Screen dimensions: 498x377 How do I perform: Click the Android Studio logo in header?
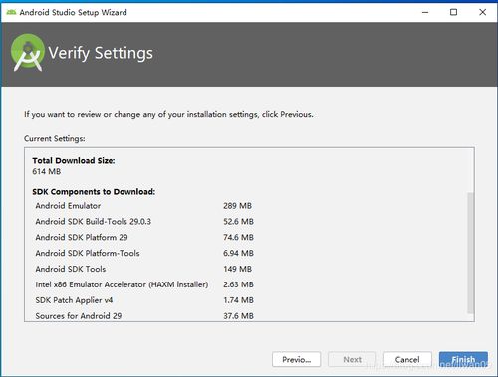pos(28,53)
